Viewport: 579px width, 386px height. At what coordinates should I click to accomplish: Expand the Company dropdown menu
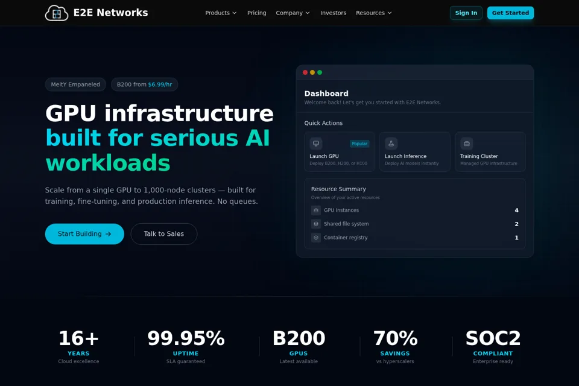click(x=293, y=13)
